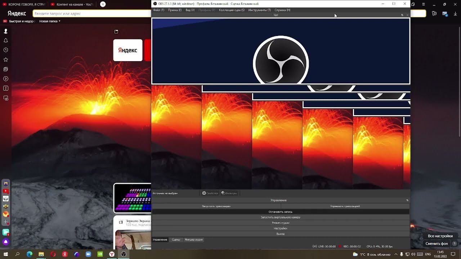Close the current browser tab

pyautogui.click(x=103, y=4)
